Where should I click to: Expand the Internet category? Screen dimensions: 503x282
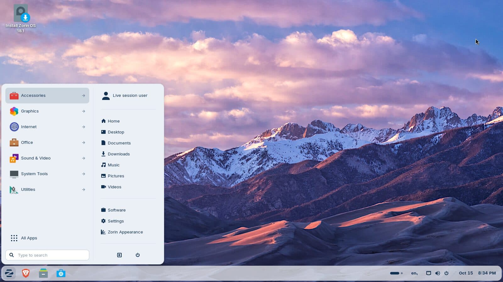tap(47, 127)
